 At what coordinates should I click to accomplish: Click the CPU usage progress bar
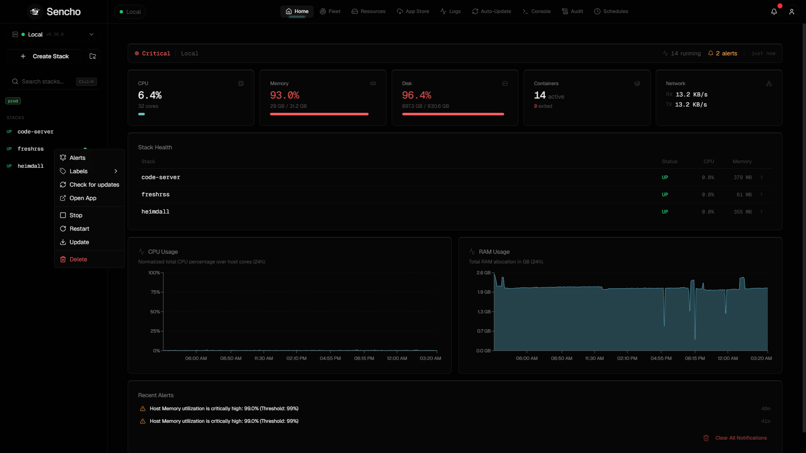tap(141, 114)
